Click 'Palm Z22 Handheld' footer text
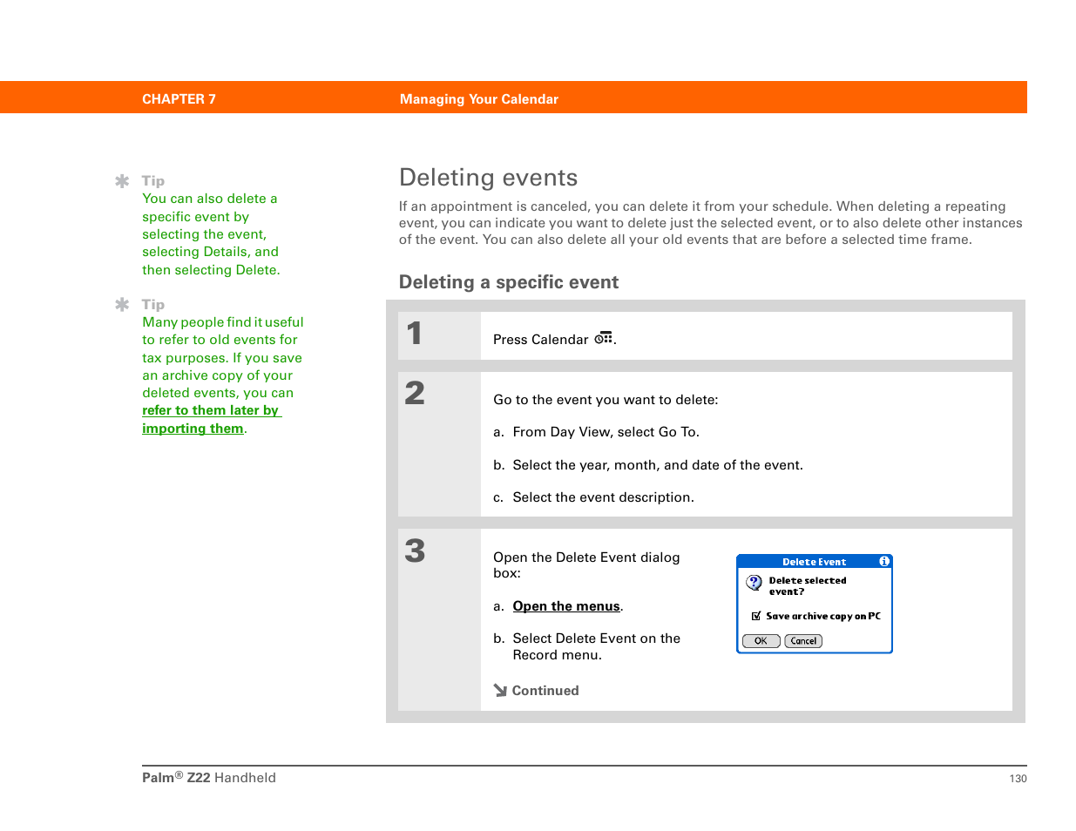This screenshot has height=831, width=1076. (x=209, y=778)
